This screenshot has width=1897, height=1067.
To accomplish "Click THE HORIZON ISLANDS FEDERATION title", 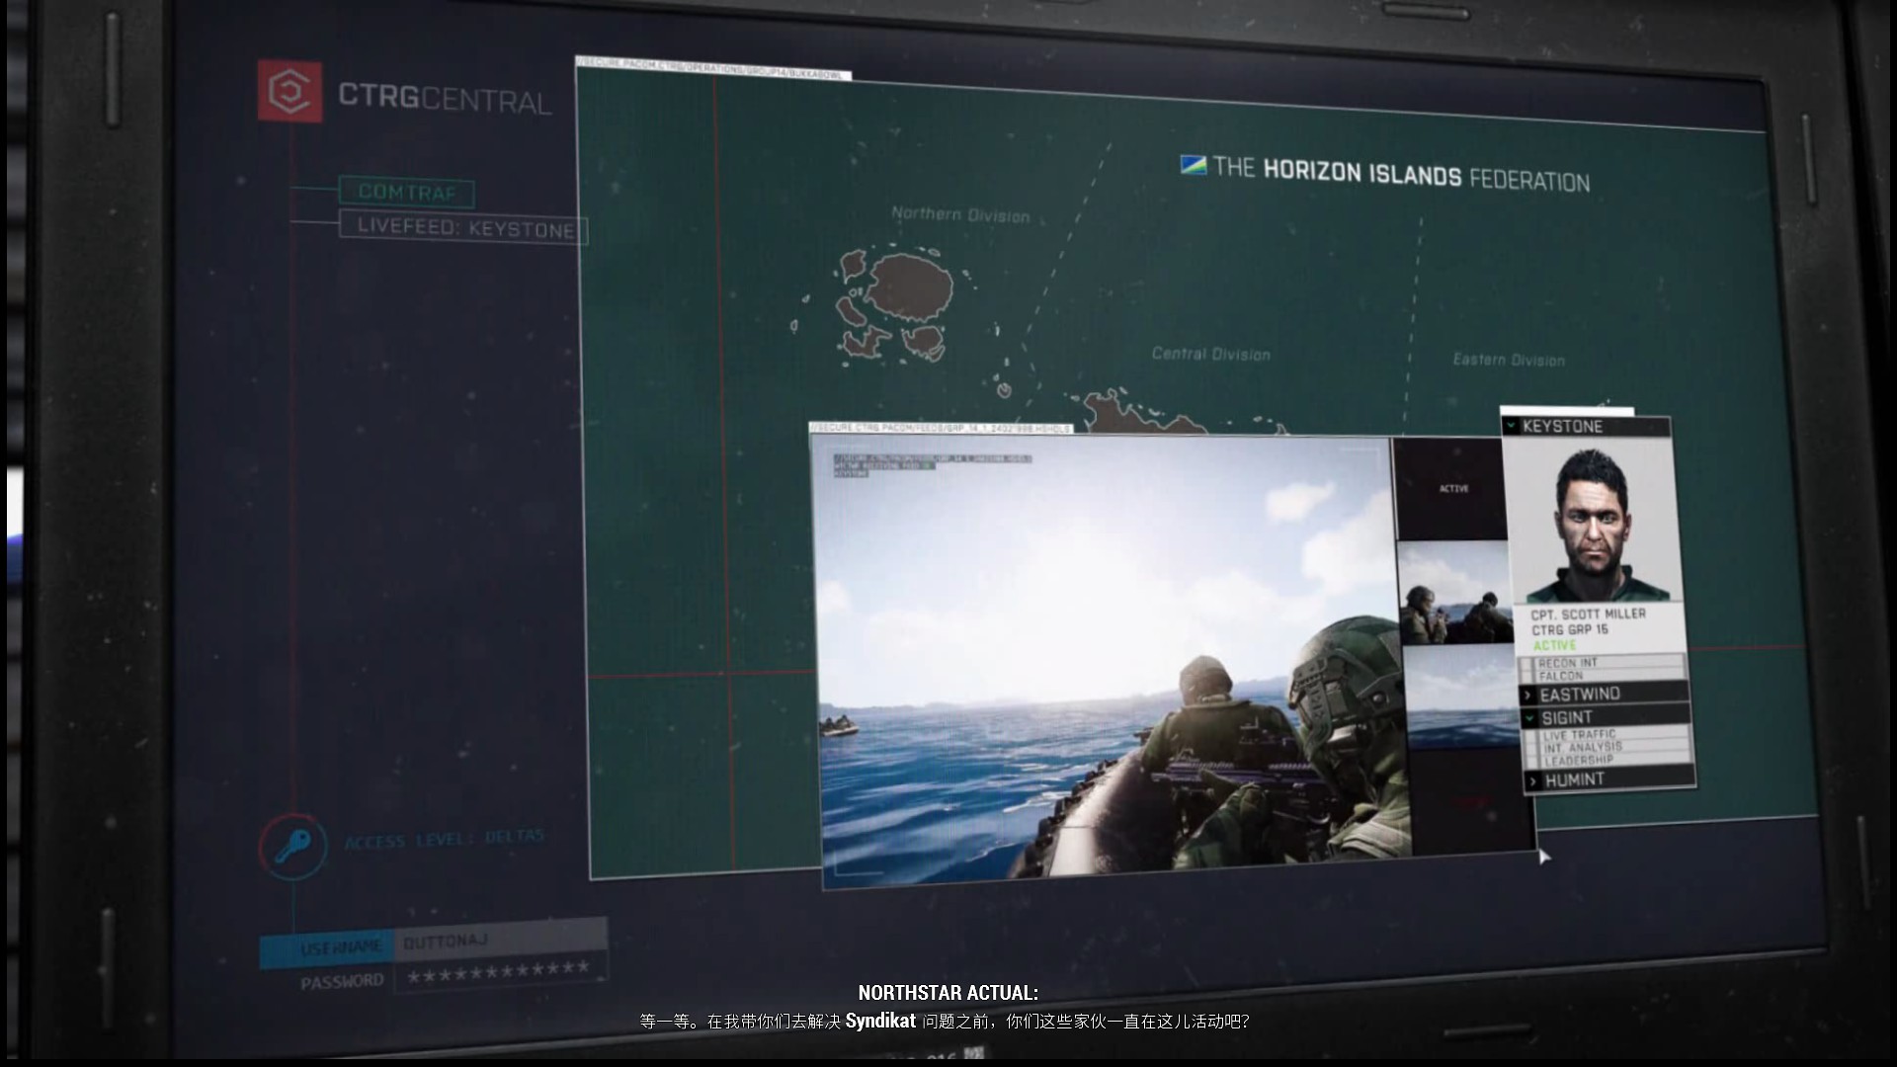I will pos(1401,174).
